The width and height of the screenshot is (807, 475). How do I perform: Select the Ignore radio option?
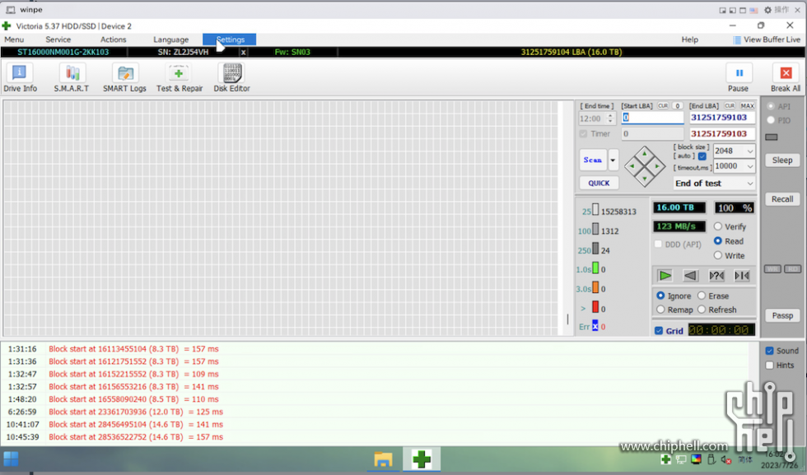660,296
